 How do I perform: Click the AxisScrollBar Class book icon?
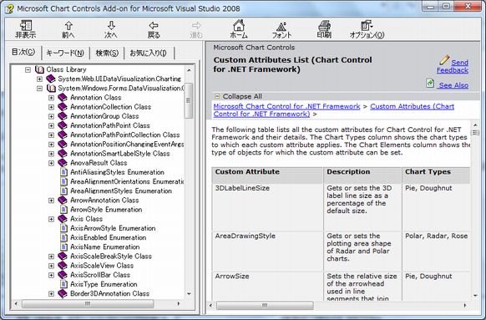pos(63,275)
